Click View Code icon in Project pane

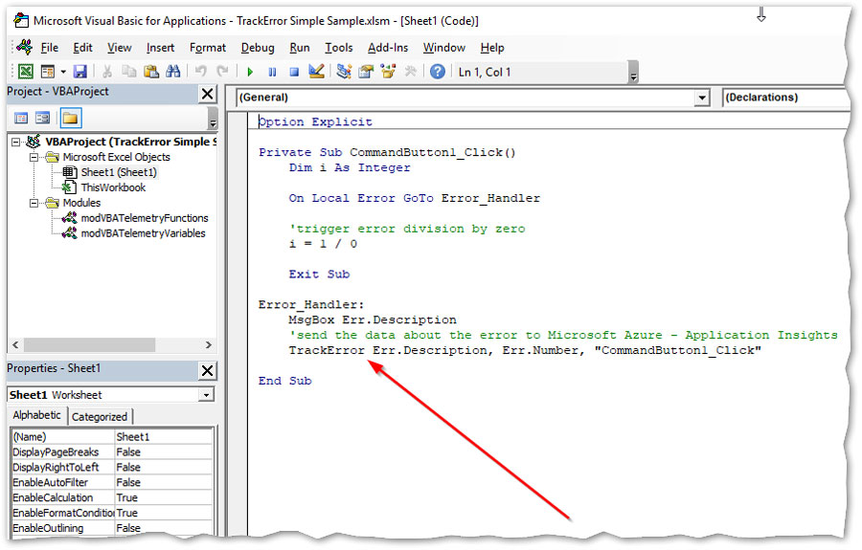[x=21, y=118]
